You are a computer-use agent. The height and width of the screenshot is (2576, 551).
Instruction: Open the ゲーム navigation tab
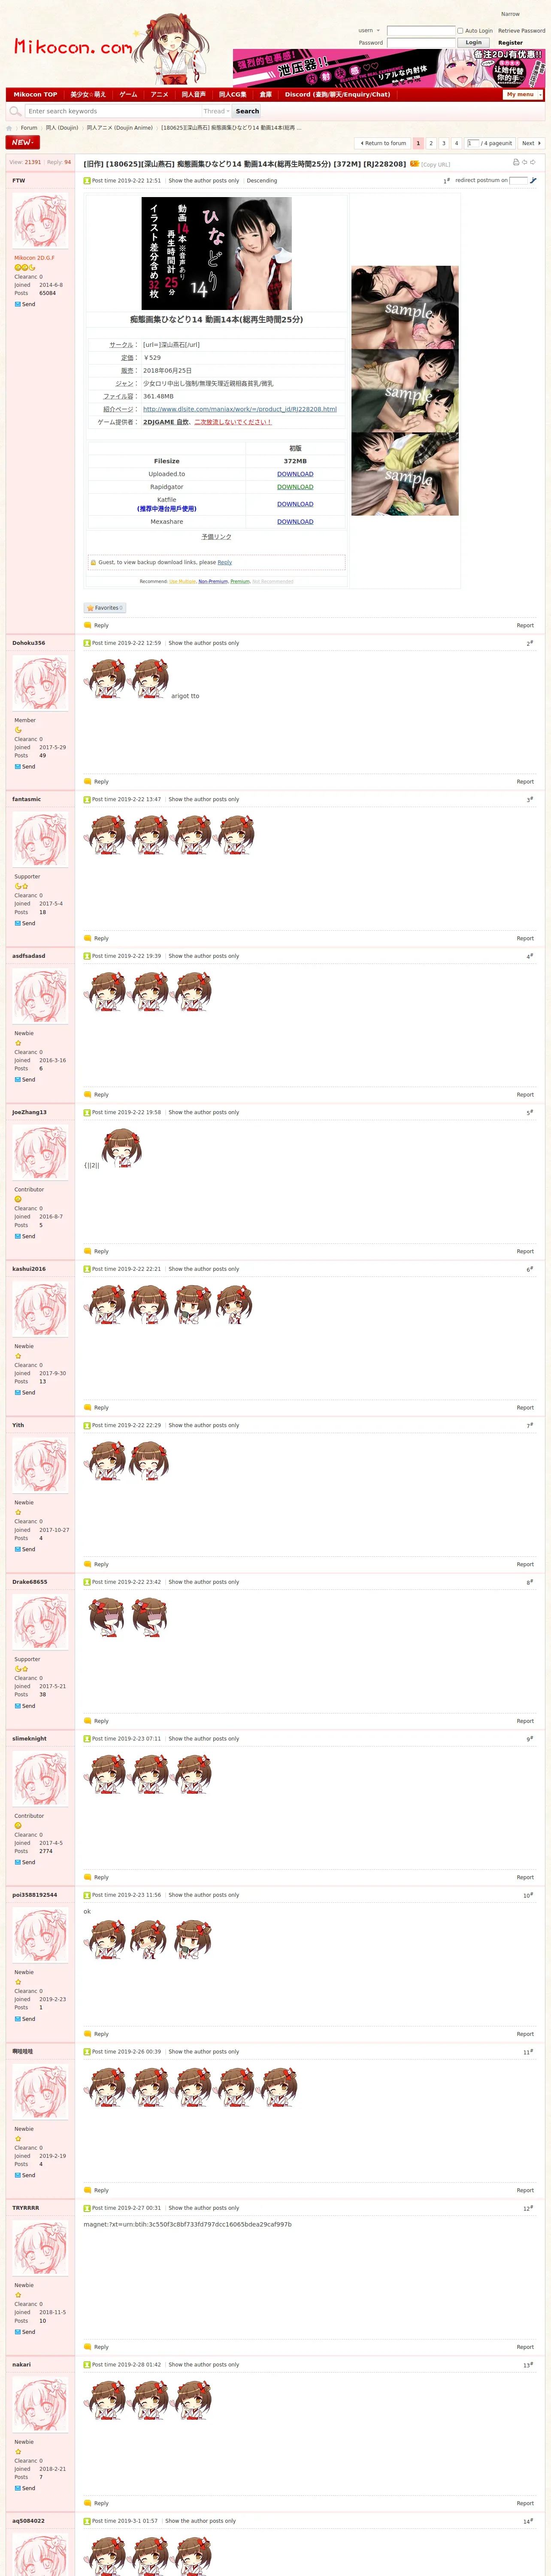(128, 95)
